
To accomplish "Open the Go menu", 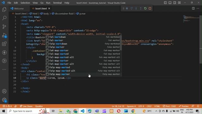I will tap(42, 3).
